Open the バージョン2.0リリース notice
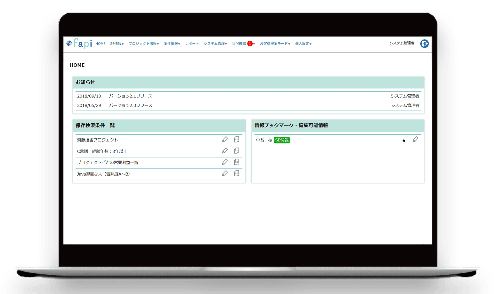This screenshot has width=496, height=294. point(131,105)
